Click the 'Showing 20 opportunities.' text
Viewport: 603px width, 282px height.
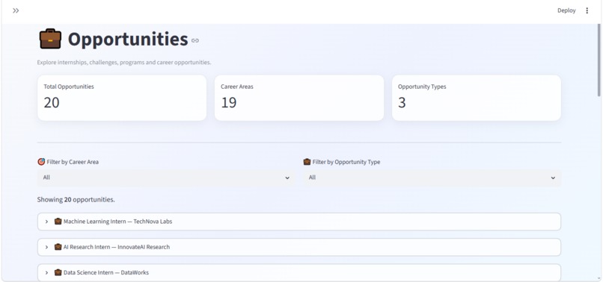coord(76,199)
